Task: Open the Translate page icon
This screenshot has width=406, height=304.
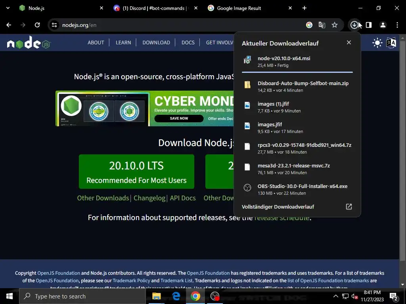Action: pyautogui.click(x=322, y=25)
